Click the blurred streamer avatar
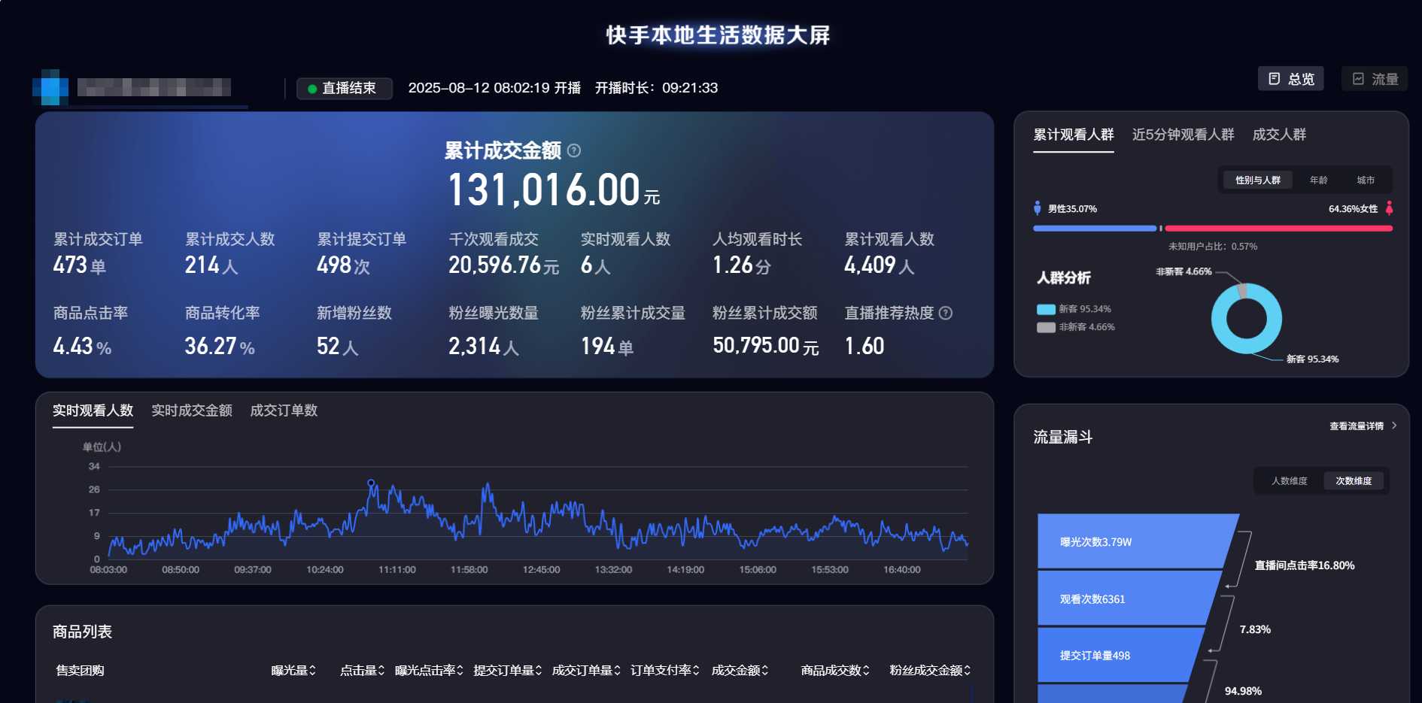Screen dimensions: 1422x703 coord(50,87)
